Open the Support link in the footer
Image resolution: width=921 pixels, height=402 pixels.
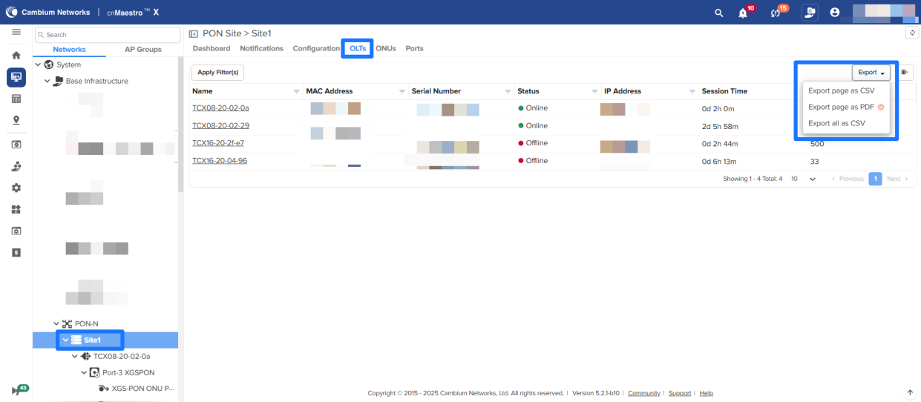(x=680, y=393)
